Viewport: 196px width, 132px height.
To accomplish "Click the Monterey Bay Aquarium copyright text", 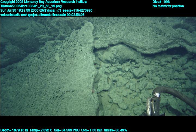I will point(44,2).
